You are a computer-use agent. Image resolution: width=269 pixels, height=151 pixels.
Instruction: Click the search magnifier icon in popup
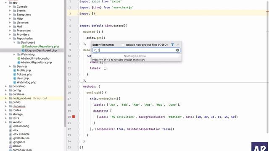coord(95,50)
